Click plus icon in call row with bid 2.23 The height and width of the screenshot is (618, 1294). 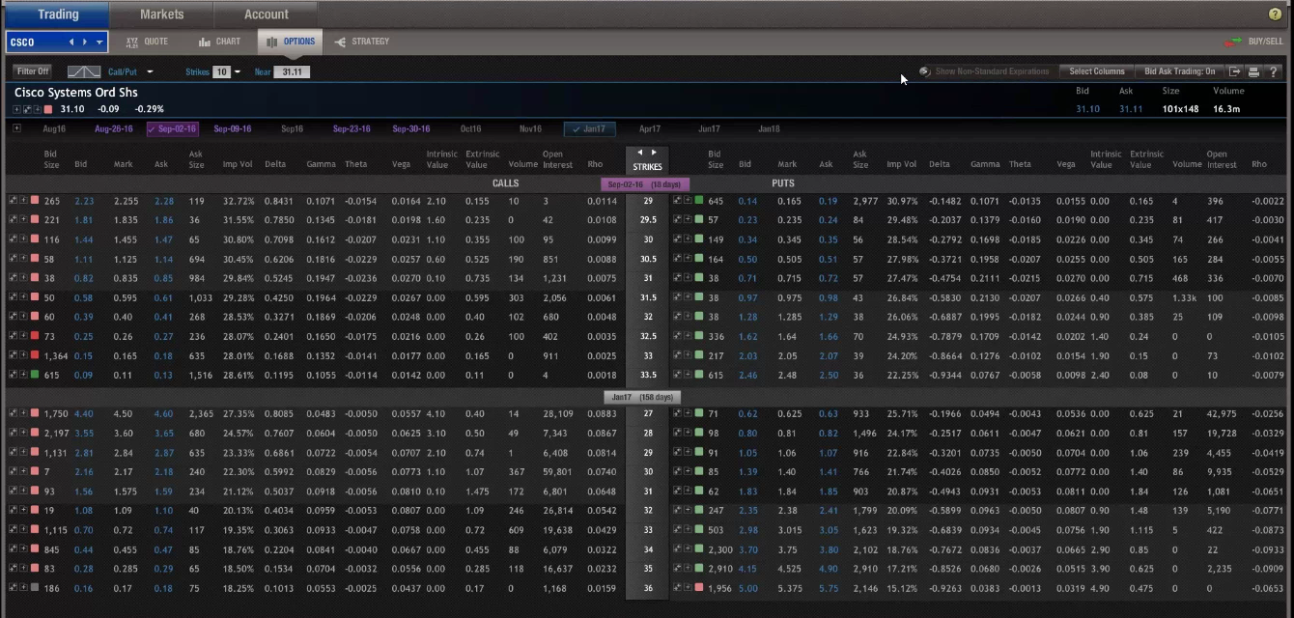point(23,201)
